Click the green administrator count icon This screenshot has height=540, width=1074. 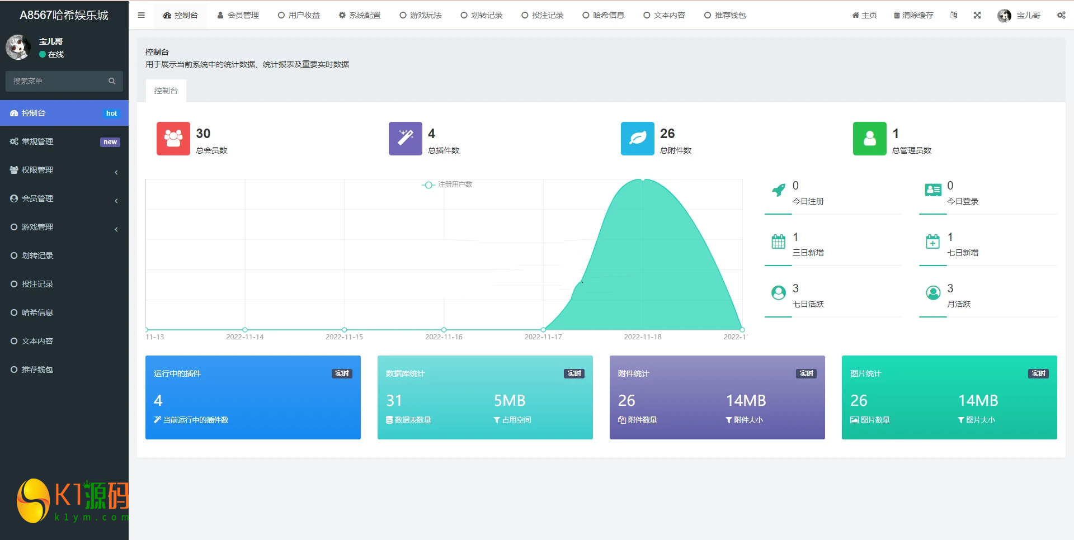click(x=869, y=139)
